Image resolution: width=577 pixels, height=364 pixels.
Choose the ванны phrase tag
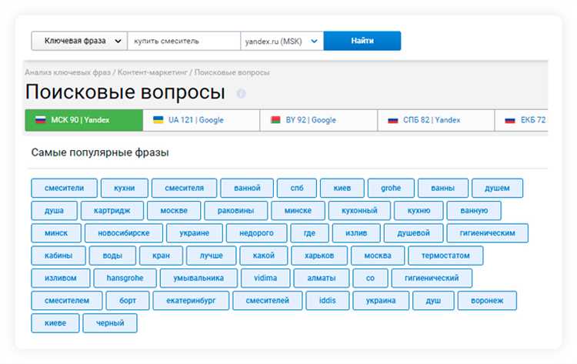(x=443, y=188)
